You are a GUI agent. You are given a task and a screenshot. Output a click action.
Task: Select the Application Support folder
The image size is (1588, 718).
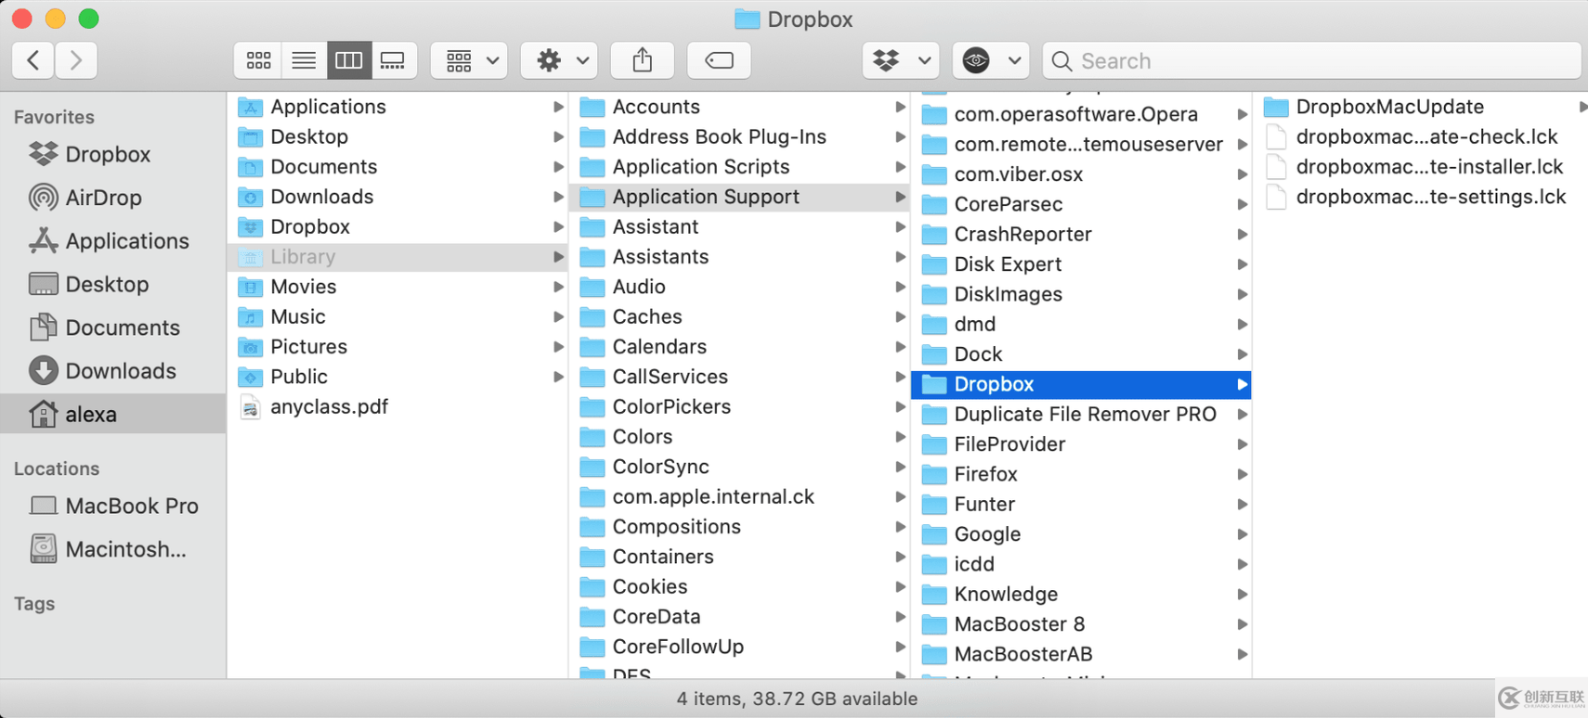point(740,197)
